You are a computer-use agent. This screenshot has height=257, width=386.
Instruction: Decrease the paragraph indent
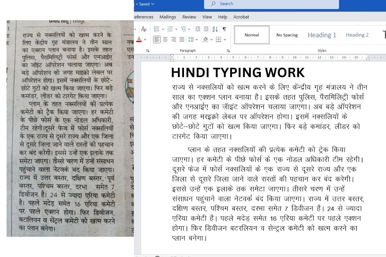pyautogui.click(x=198, y=29)
